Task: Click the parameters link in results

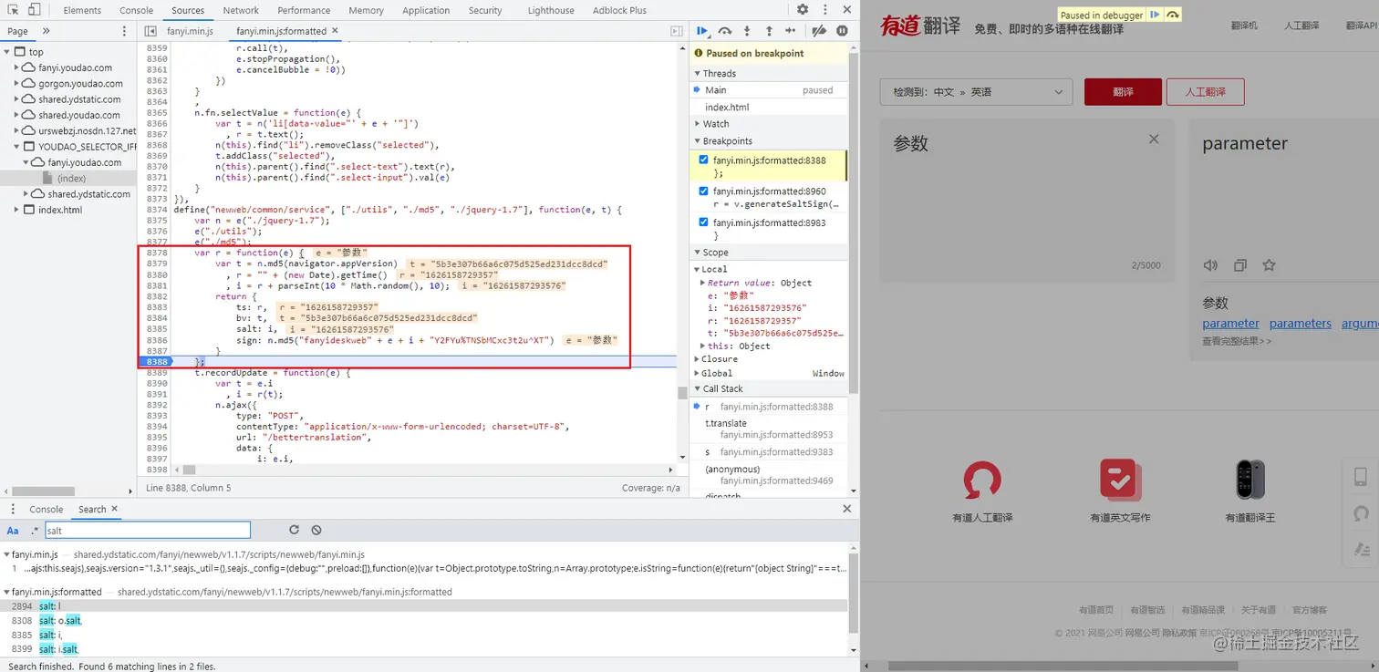Action: coord(1301,323)
